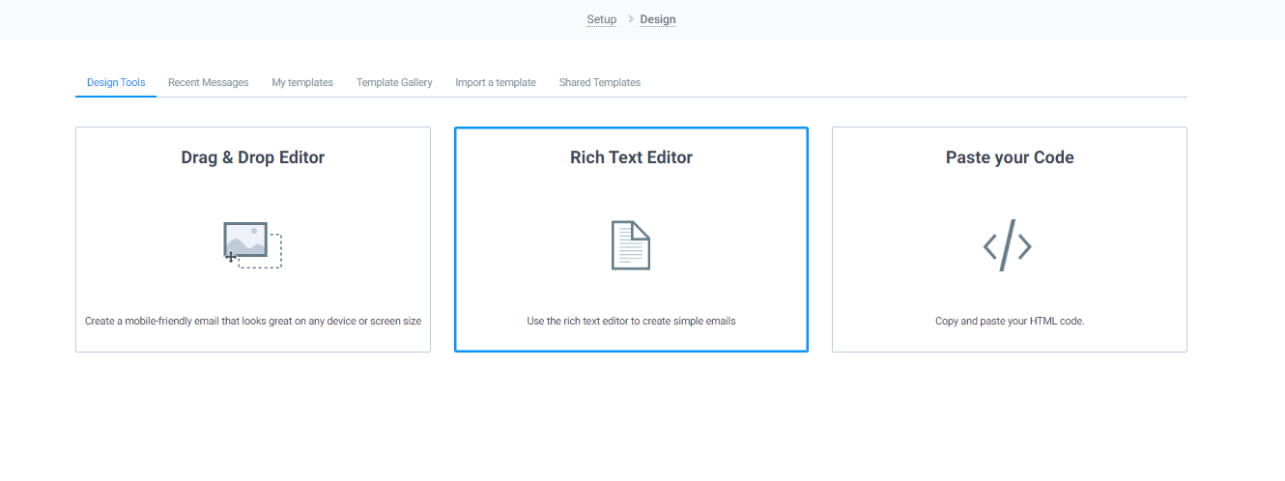Click the Design breadcrumb link
Image resolution: width=1285 pixels, height=481 pixels.
point(658,19)
